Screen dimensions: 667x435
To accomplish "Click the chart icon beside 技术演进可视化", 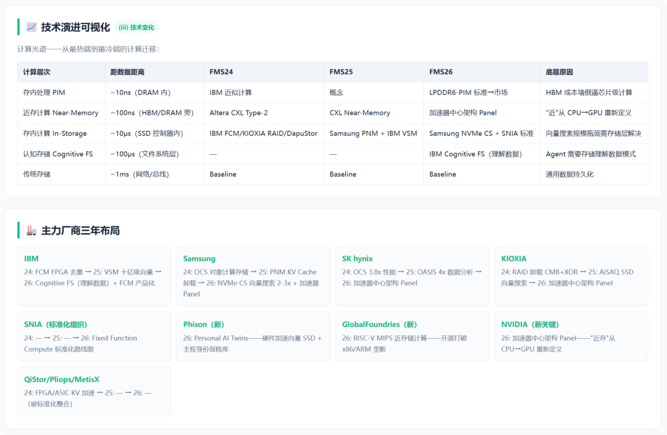I will 31,27.
